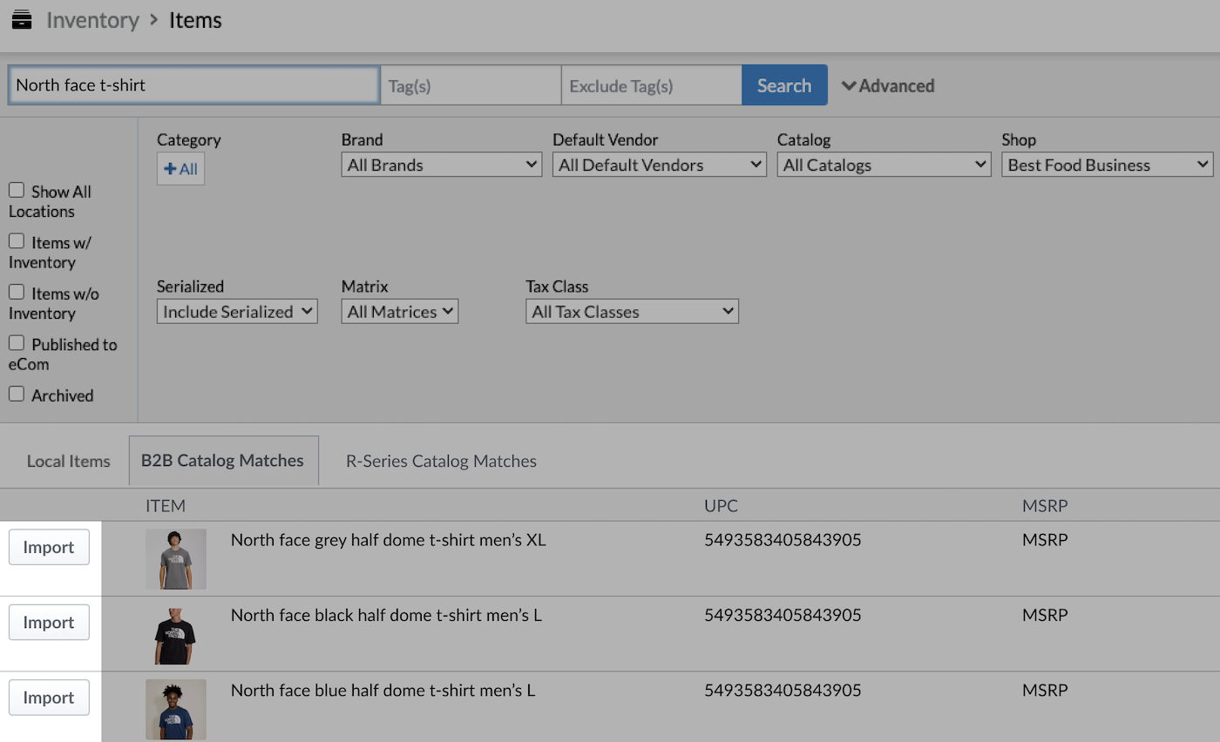Screen dimensions: 1220x742
Task: Click the MSRP value in the blue t-shirt row
Action: click(x=1045, y=691)
